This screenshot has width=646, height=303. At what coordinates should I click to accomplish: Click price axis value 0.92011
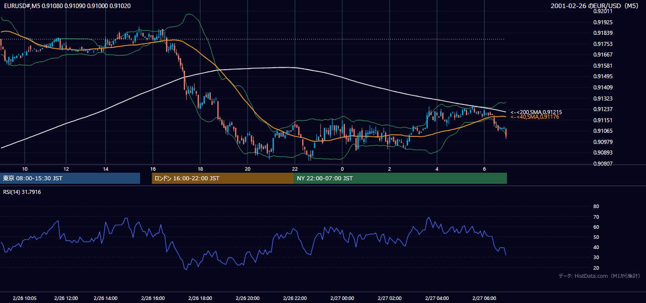603,11
